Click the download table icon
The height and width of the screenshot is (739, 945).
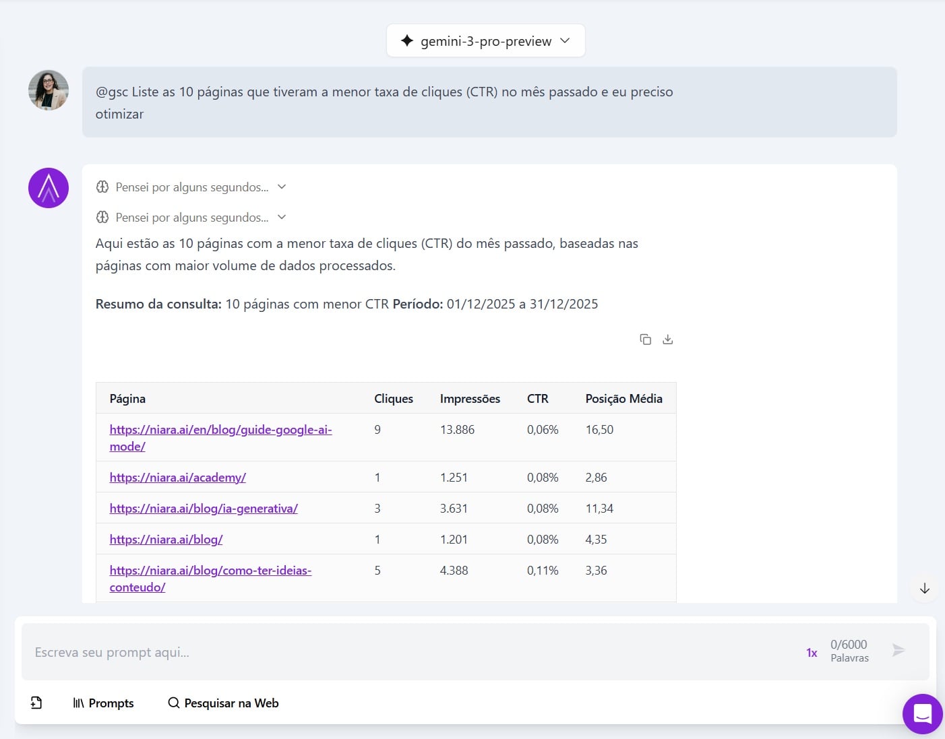[x=667, y=340]
